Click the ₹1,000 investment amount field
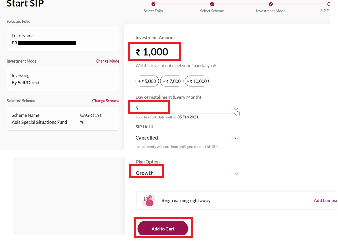338x243 pixels. (155, 52)
